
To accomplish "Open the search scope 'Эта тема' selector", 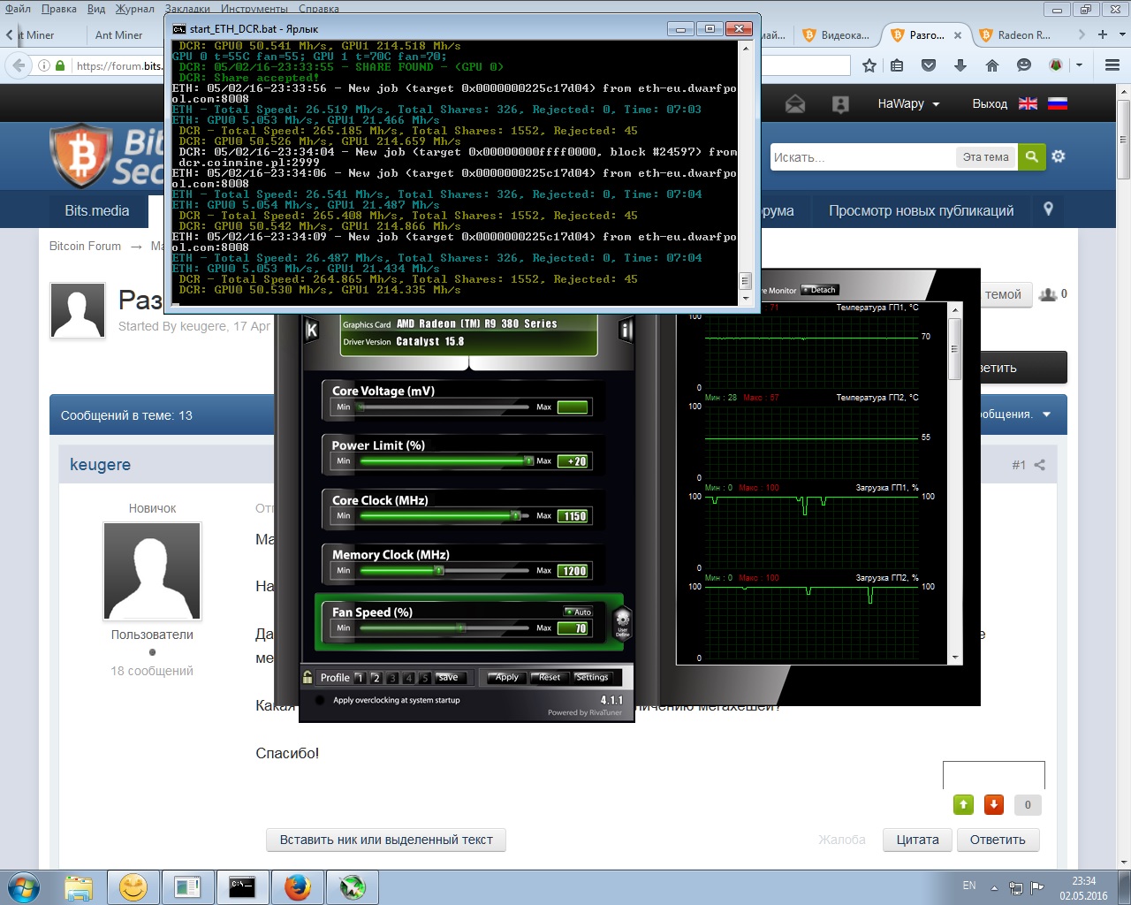I will coord(985,156).
